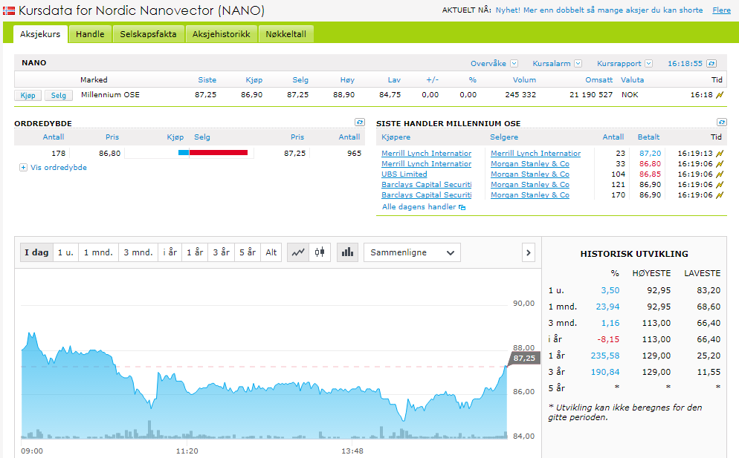Image resolution: width=739 pixels, height=458 pixels.
Task: Refresh the Siste handler panel
Action: tap(721, 122)
